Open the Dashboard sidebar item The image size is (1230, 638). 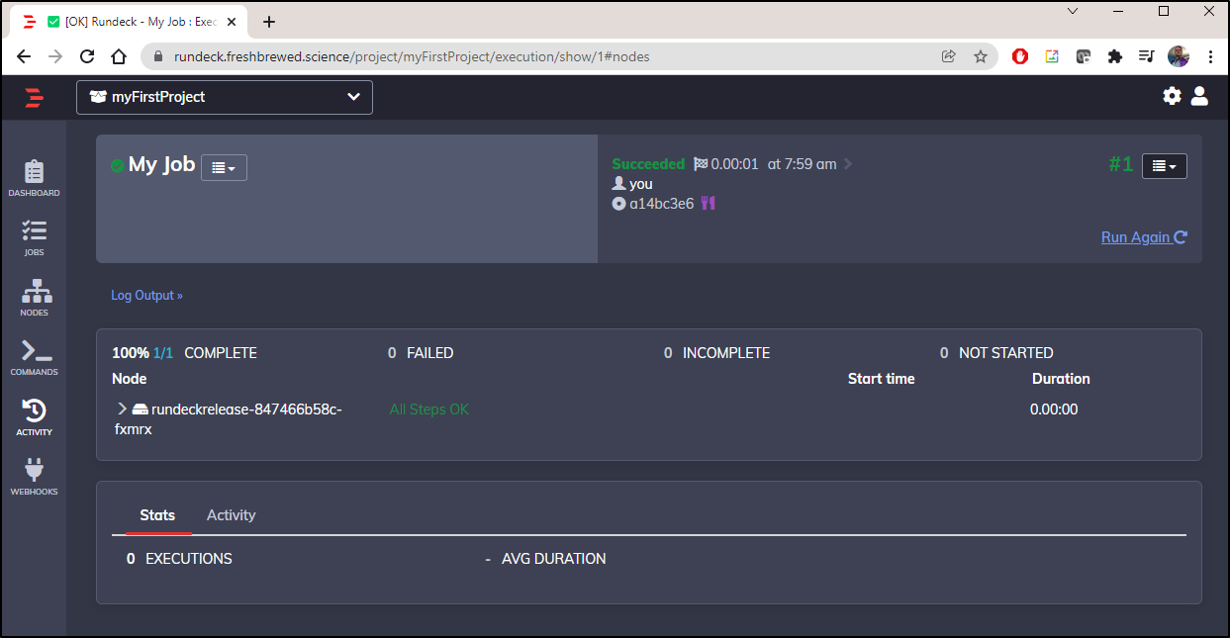34,178
